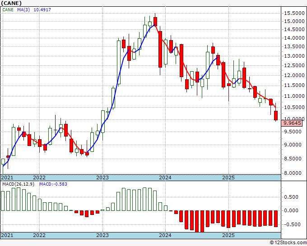Click the 0.000 MACD axis label
307x246 pixels.
(x=291, y=211)
